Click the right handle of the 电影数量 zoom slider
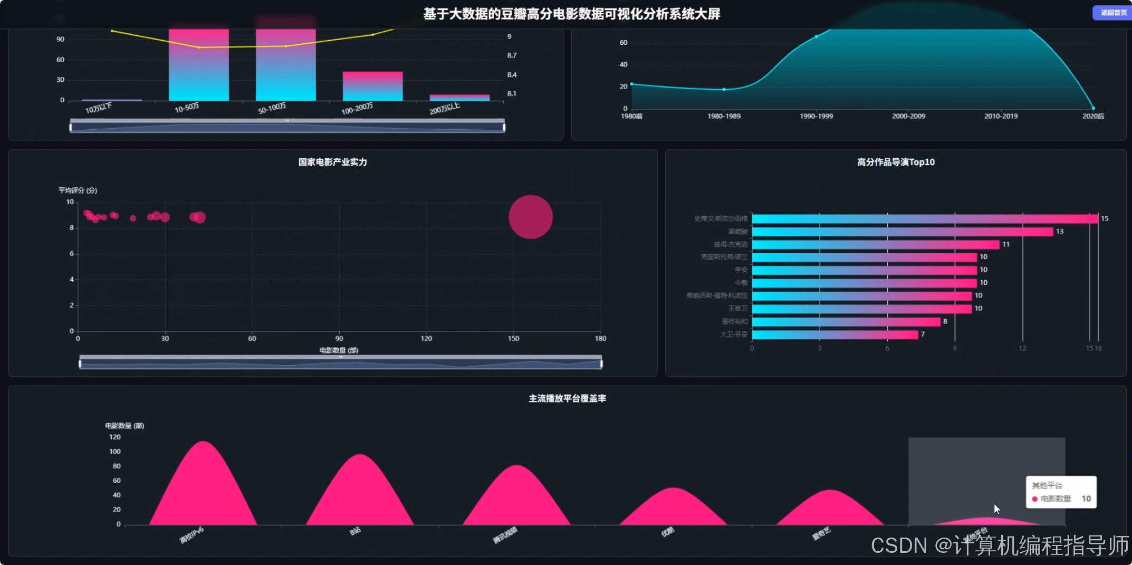 coord(601,363)
